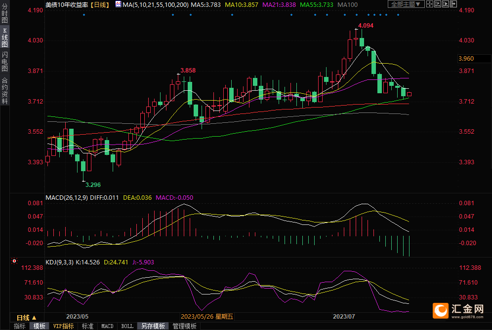
Task: Click the DEA:0.036 value
Action: (137, 198)
